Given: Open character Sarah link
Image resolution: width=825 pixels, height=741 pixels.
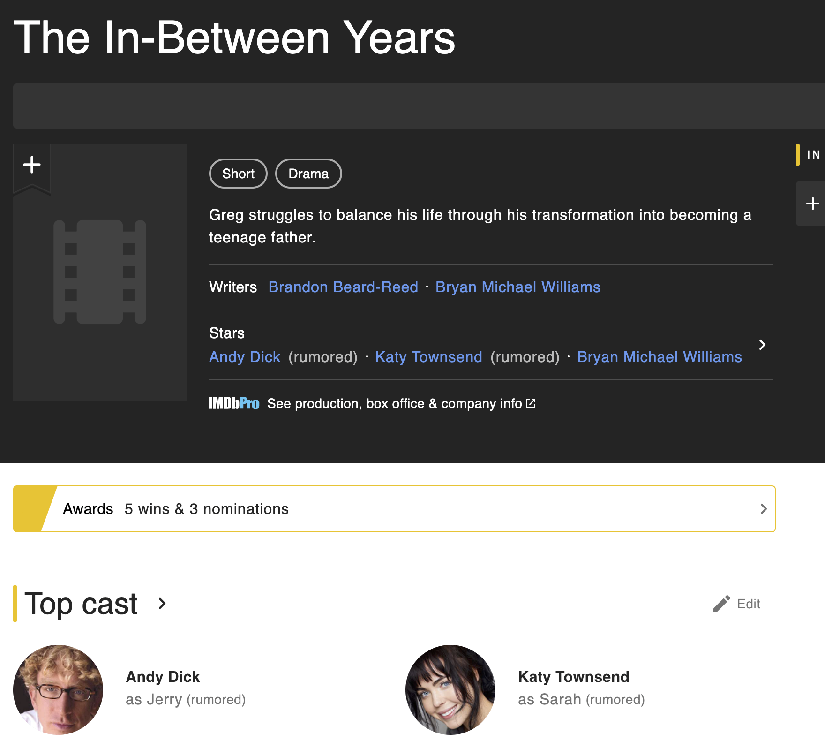Looking at the screenshot, I should (x=560, y=699).
